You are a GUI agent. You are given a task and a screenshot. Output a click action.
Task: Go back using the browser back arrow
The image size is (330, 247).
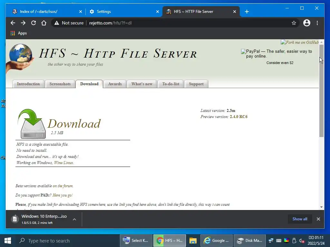coord(13,23)
